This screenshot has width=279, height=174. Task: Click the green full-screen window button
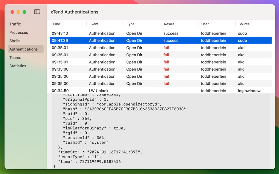(x=25, y=12)
